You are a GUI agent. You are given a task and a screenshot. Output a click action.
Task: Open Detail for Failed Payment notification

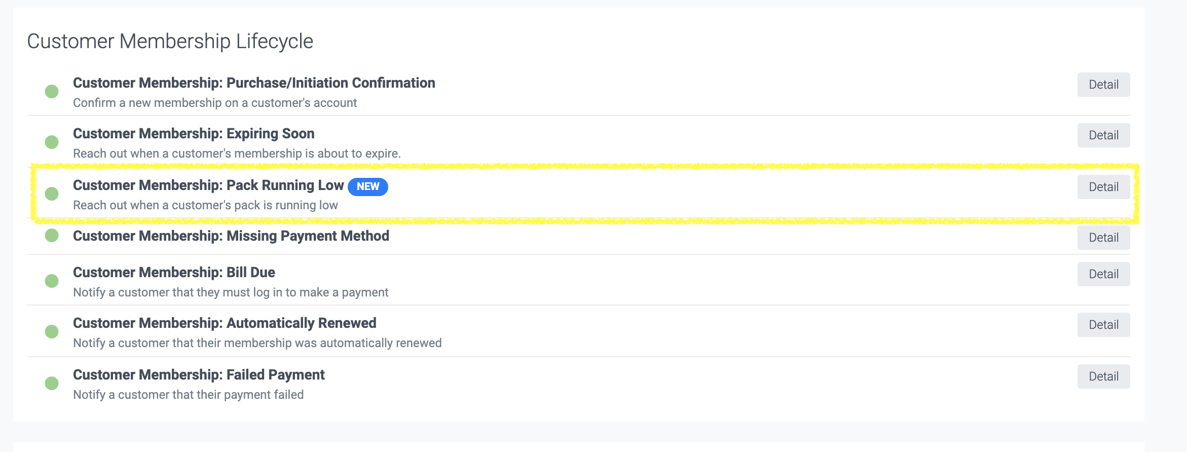pyautogui.click(x=1103, y=376)
